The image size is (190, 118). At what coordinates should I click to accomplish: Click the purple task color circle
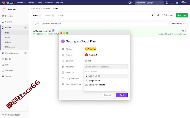pos(63,41)
